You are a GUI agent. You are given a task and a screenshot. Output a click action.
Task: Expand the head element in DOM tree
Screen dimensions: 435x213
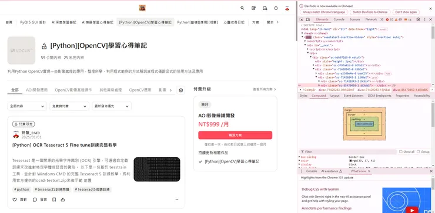(303, 33)
